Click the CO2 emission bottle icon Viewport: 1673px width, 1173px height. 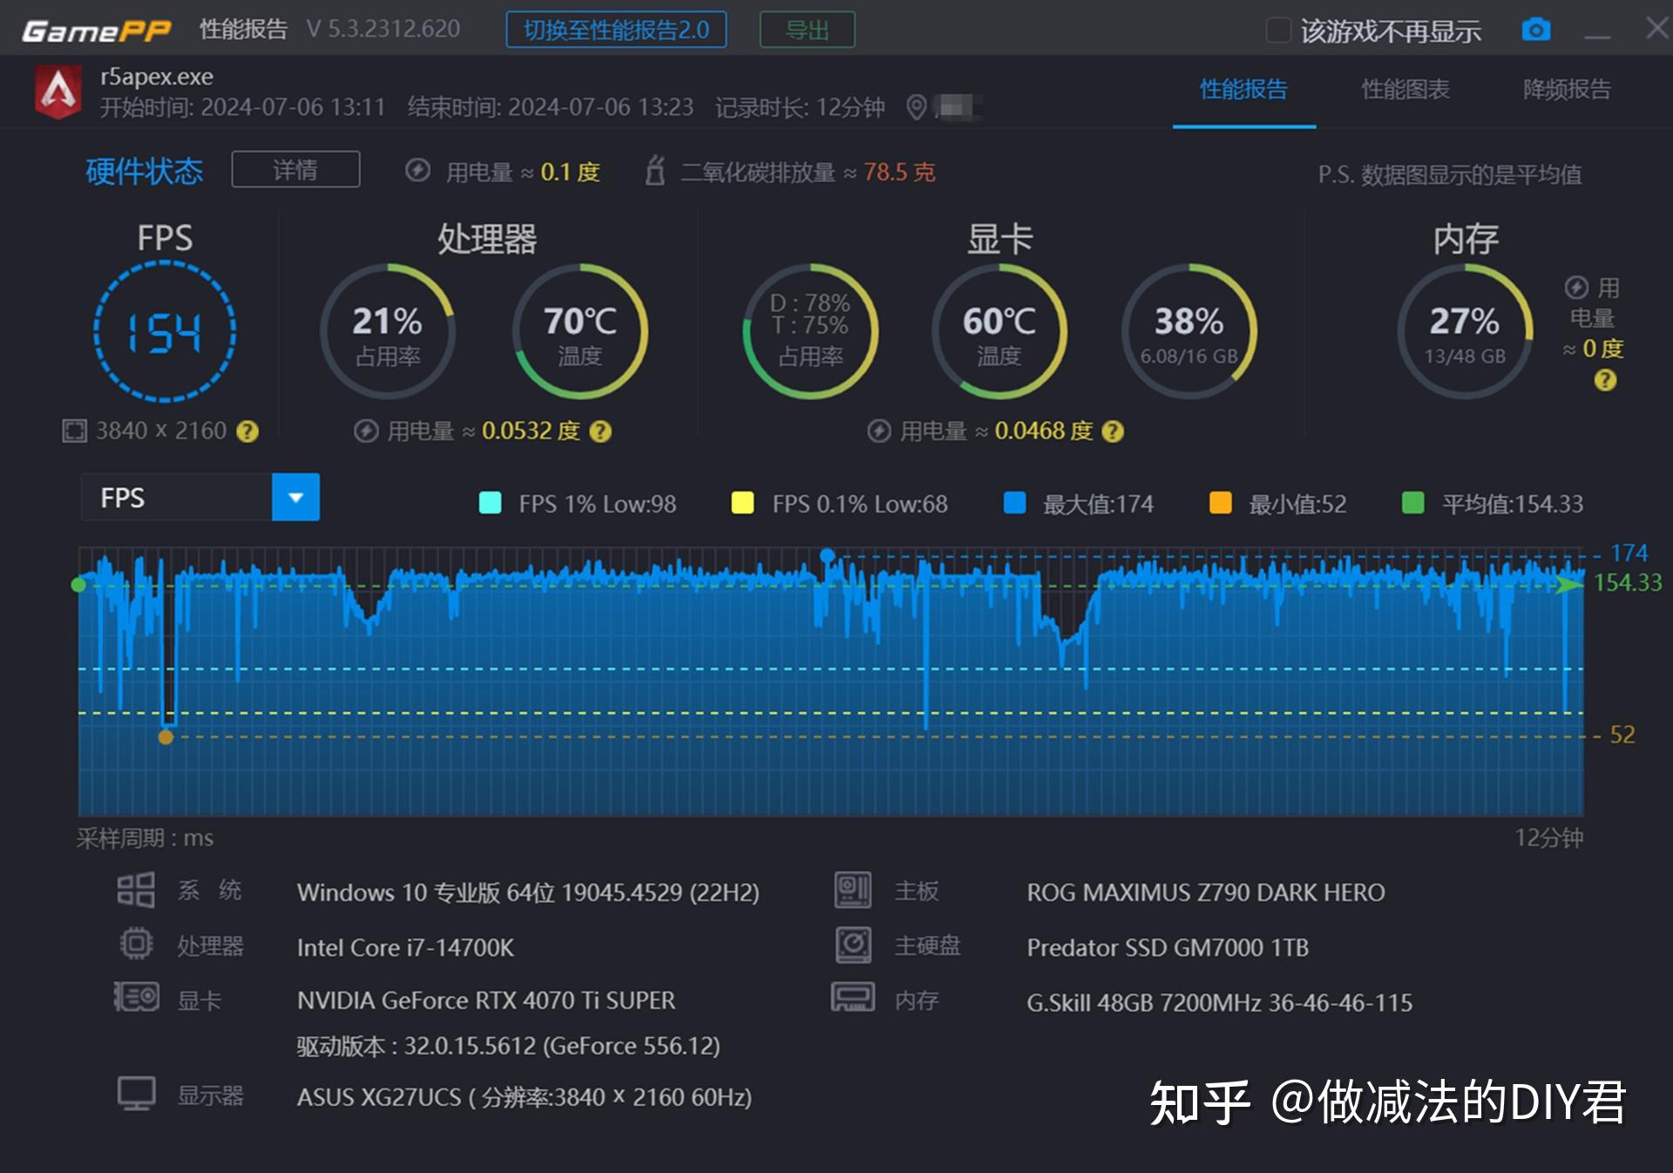click(x=654, y=171)
